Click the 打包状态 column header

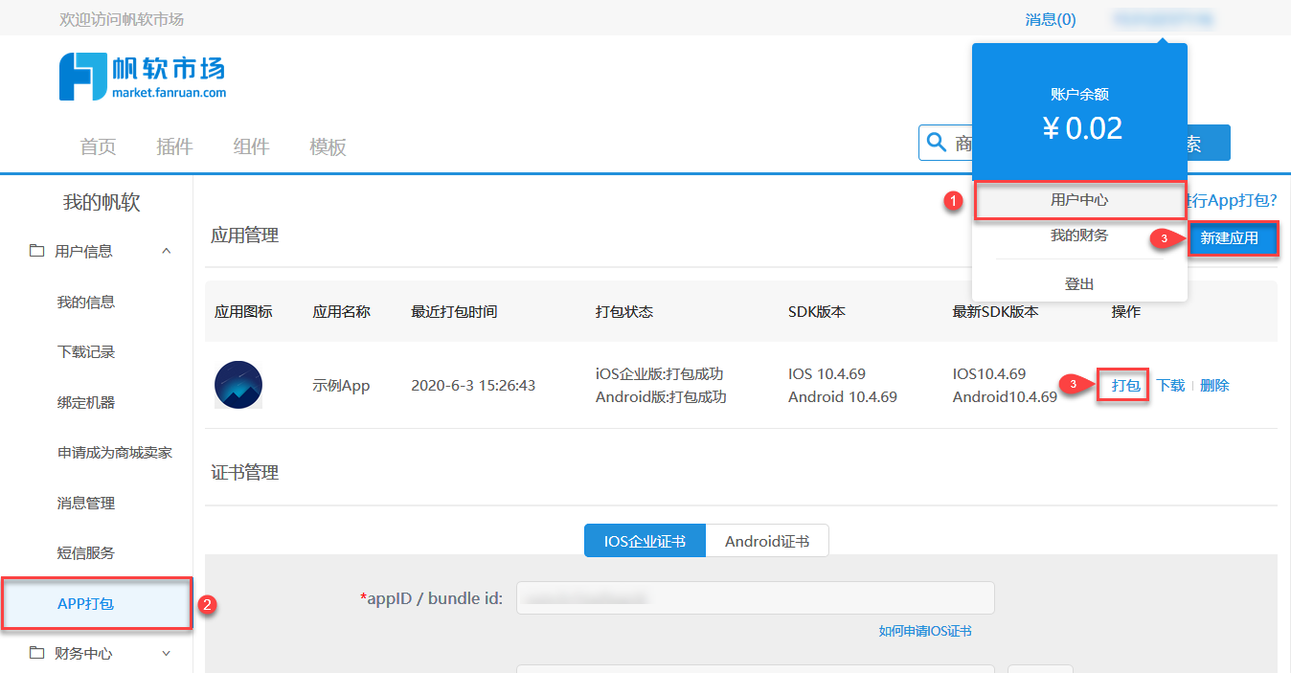(624, 311)
